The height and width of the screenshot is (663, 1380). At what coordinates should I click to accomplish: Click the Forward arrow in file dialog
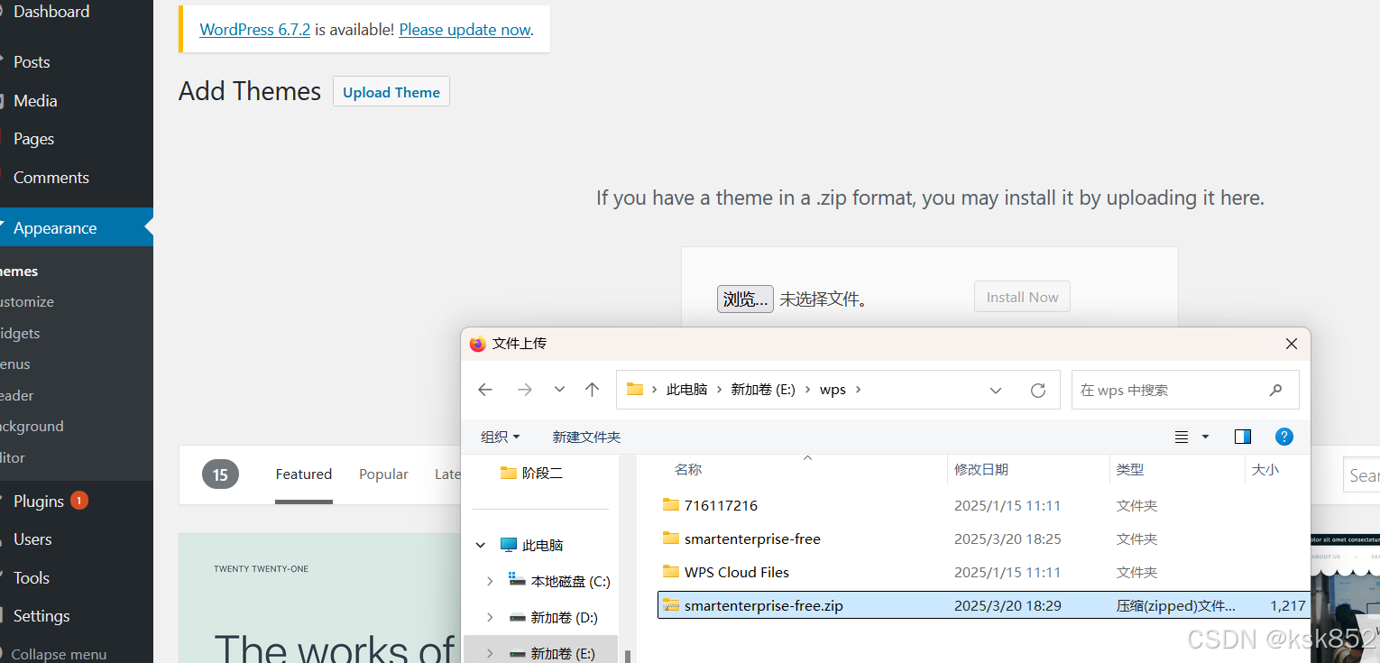click(x=525, y=390)
